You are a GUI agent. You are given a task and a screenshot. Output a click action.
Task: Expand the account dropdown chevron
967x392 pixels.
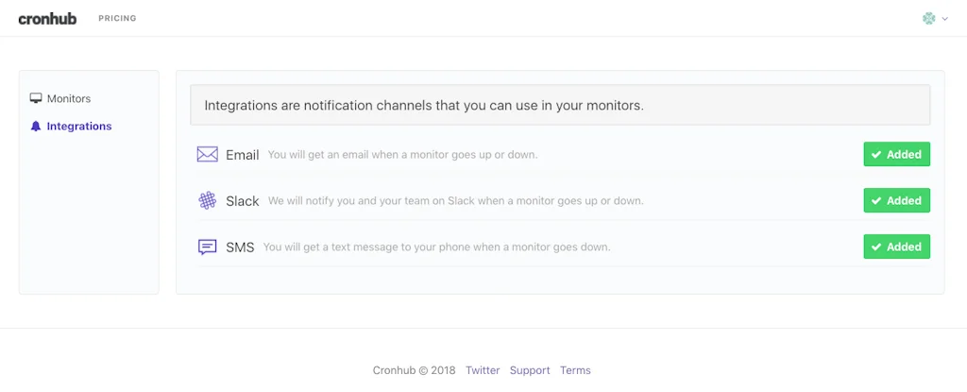(x=944, y=19)
